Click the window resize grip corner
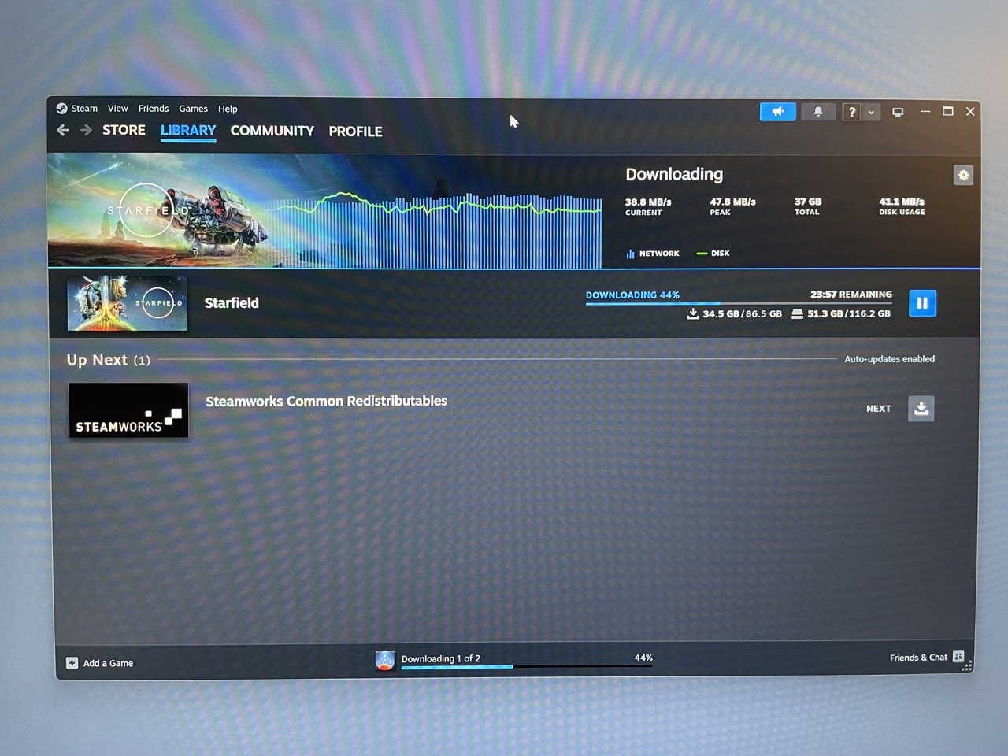 (x=968, y=667)
